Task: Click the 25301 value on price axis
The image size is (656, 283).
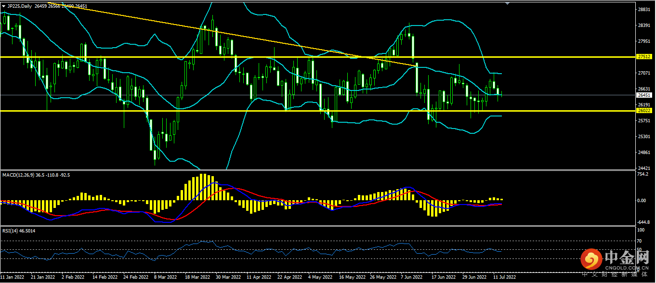Action: 643,137
